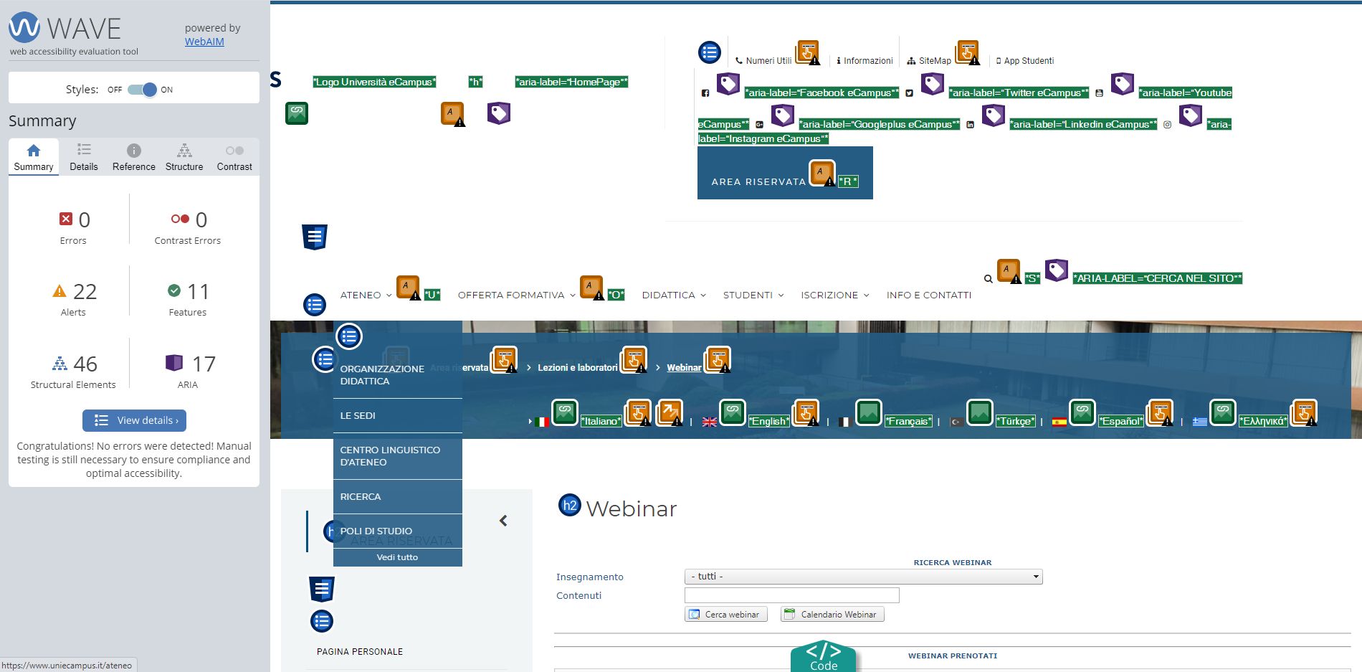Expand the ATENEO menu
Screen dimensions: 1362x672
point(366,295)
